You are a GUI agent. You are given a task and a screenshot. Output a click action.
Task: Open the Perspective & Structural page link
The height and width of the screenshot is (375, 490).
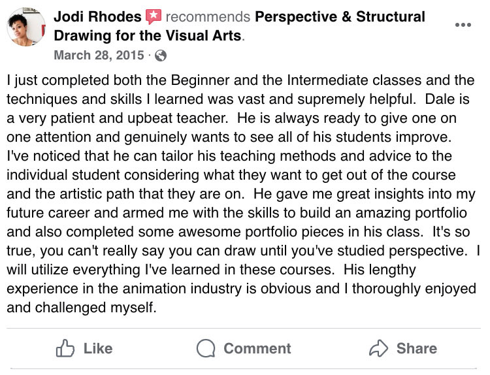[340, 16]
